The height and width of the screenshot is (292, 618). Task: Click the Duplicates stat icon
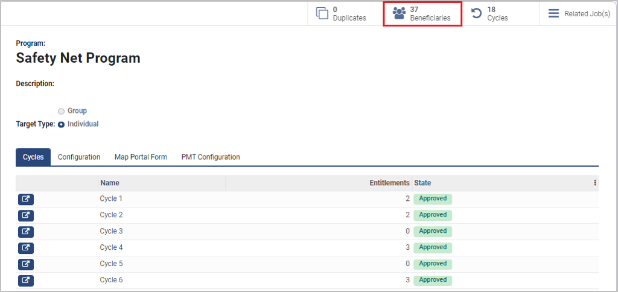coord(322,13)
